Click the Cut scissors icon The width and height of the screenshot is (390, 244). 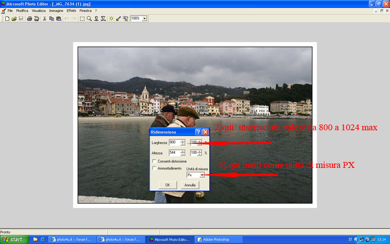pos(44,19)
